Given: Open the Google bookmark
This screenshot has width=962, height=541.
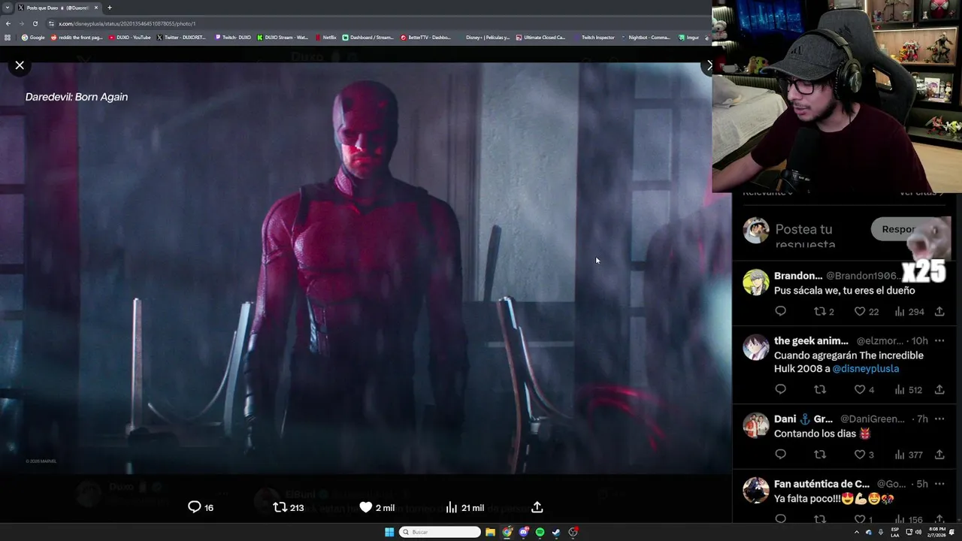Looking at the screenshot, I should [33, 37].
